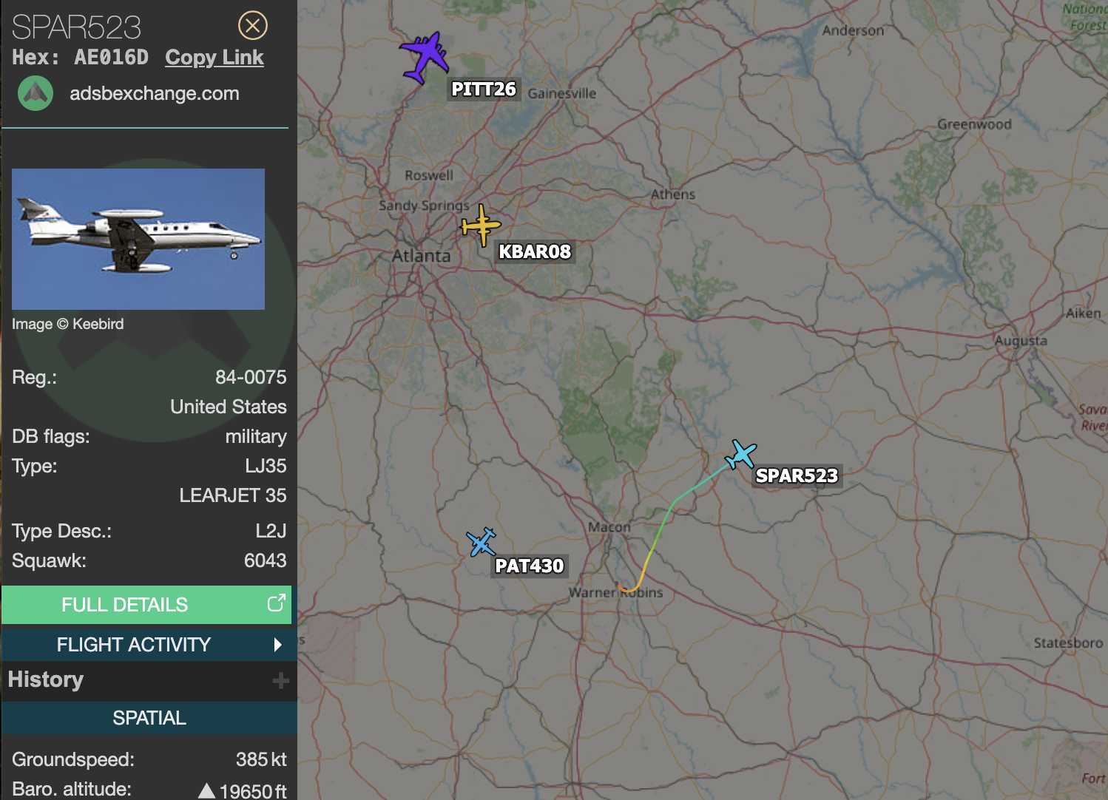Expand History with the plus icon
The image size is (1108, 800).
[280, 680]
